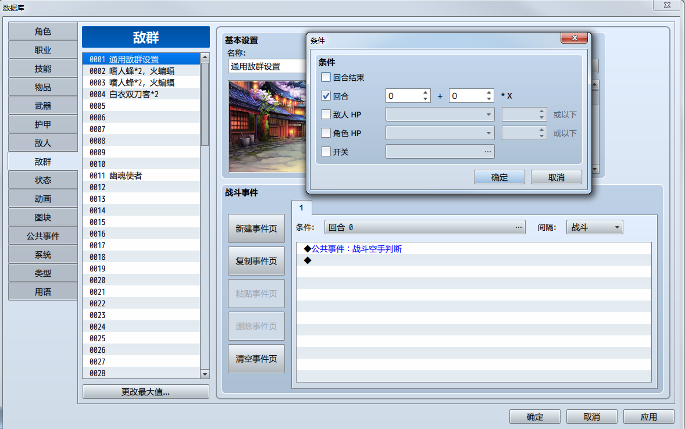Check the 回合结束 checkbox
Image resolution: width=685 pixels, height=429 pixels.
pyautogui.click(x=326, y=77)
